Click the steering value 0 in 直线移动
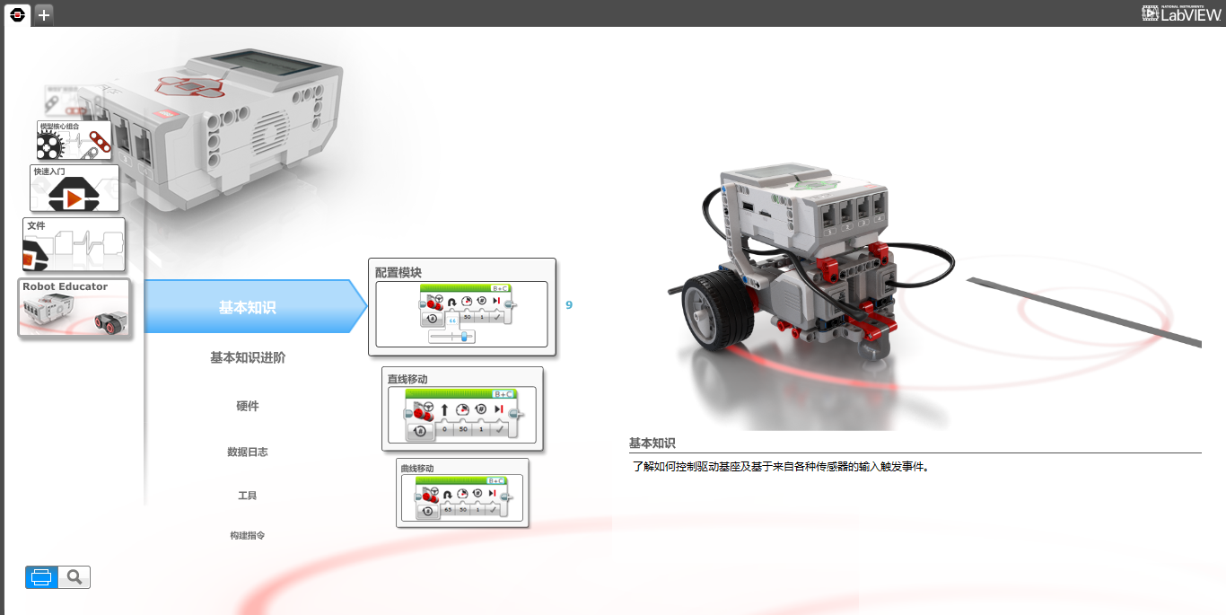The height and width of the screenshot is (615, 1226). click(x=444, y=430)
